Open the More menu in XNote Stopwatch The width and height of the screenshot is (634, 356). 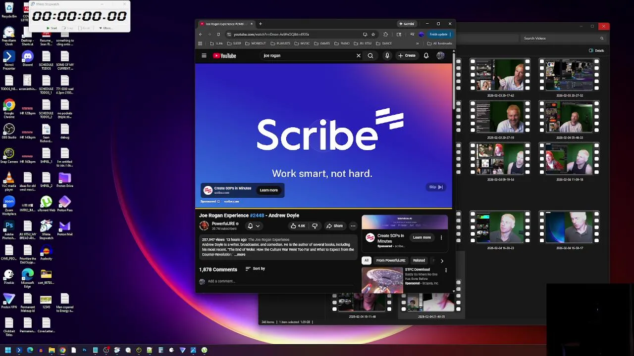(106, 28)
